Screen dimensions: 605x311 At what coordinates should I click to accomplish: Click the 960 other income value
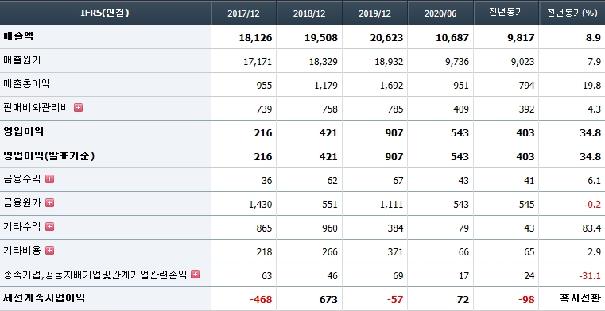(330, 228)
